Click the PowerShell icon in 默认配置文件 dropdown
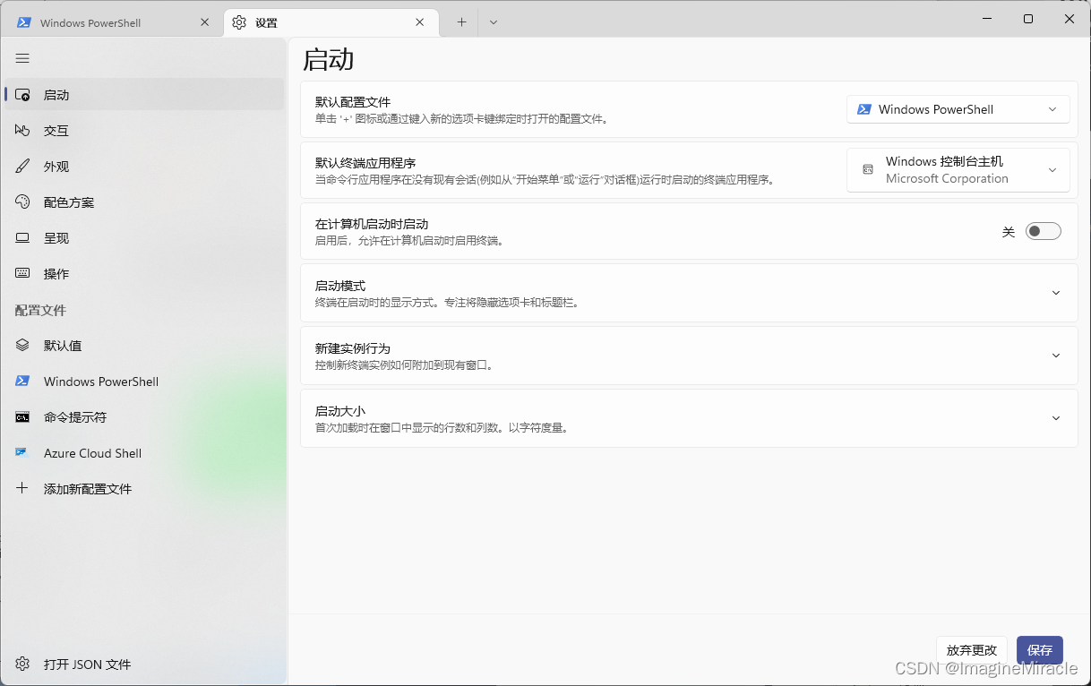 [864, 109]
